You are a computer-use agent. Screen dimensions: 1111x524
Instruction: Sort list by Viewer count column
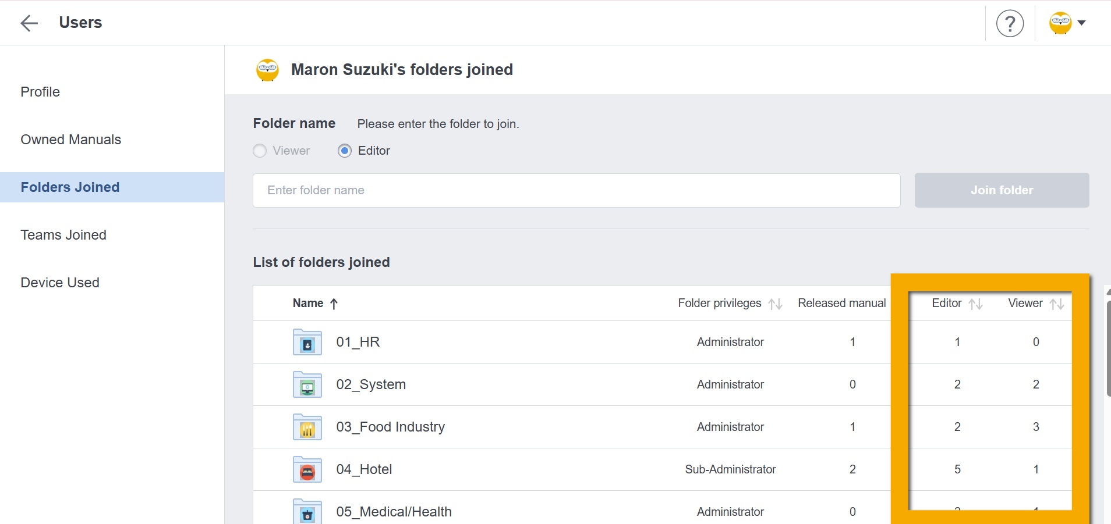pyautogui.click(x=1056, y=304)
